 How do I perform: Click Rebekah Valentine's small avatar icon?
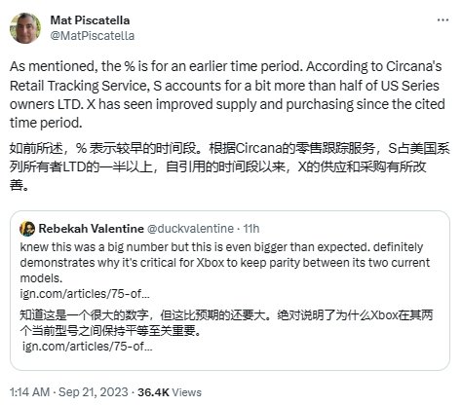pos(27,229)
